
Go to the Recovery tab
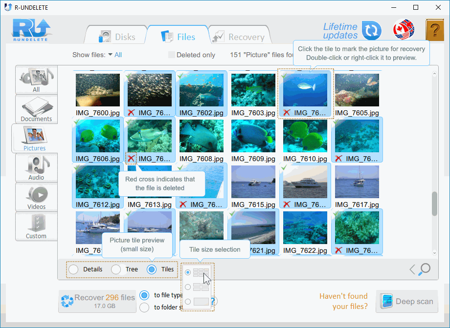click(239, 37)
